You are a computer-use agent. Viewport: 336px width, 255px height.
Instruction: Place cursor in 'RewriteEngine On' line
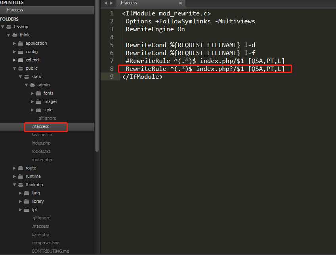155,29
